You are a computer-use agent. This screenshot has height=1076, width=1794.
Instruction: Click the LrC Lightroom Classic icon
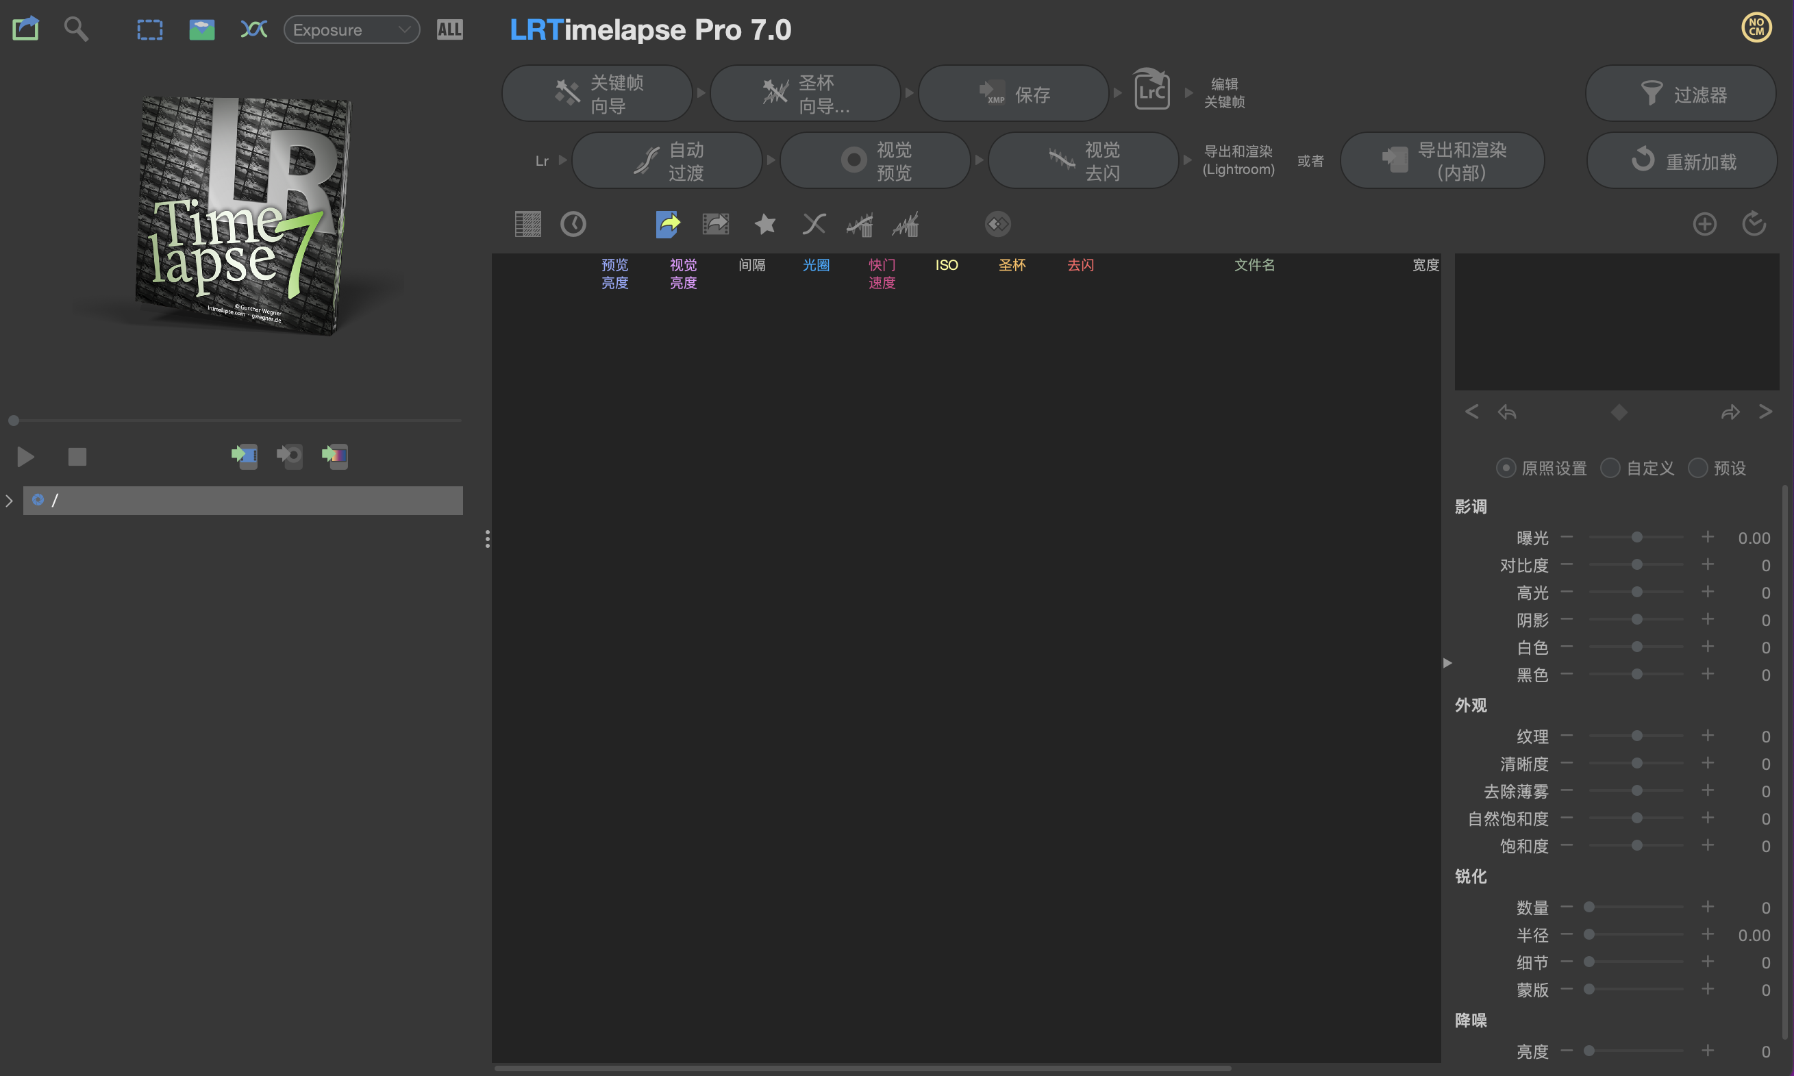(1151, 91)
